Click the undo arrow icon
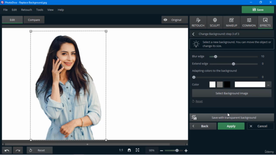 pyautogui.click(x=7, y=150)
